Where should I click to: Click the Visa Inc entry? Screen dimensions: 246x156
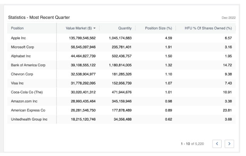(18, 83)
